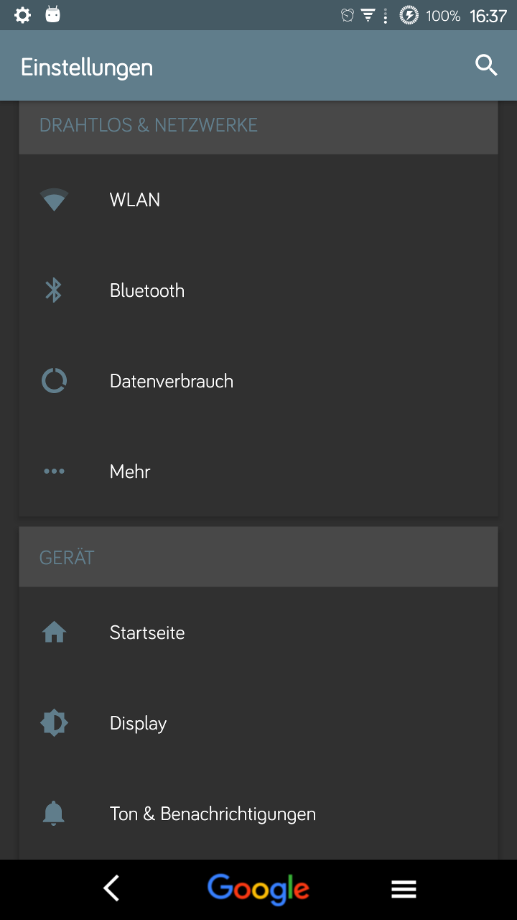The height and width of the screenshot is (920, 517).
Task: Tap the Display brightness icon
Action: 54,723
